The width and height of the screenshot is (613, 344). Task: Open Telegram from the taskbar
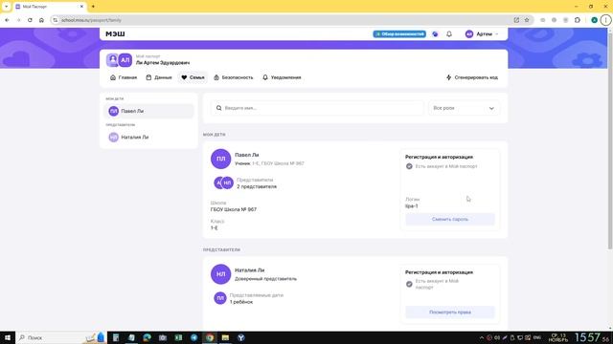[x=193, y=337]
